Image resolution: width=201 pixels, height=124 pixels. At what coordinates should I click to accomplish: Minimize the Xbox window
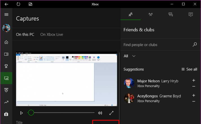pos(172,4)
